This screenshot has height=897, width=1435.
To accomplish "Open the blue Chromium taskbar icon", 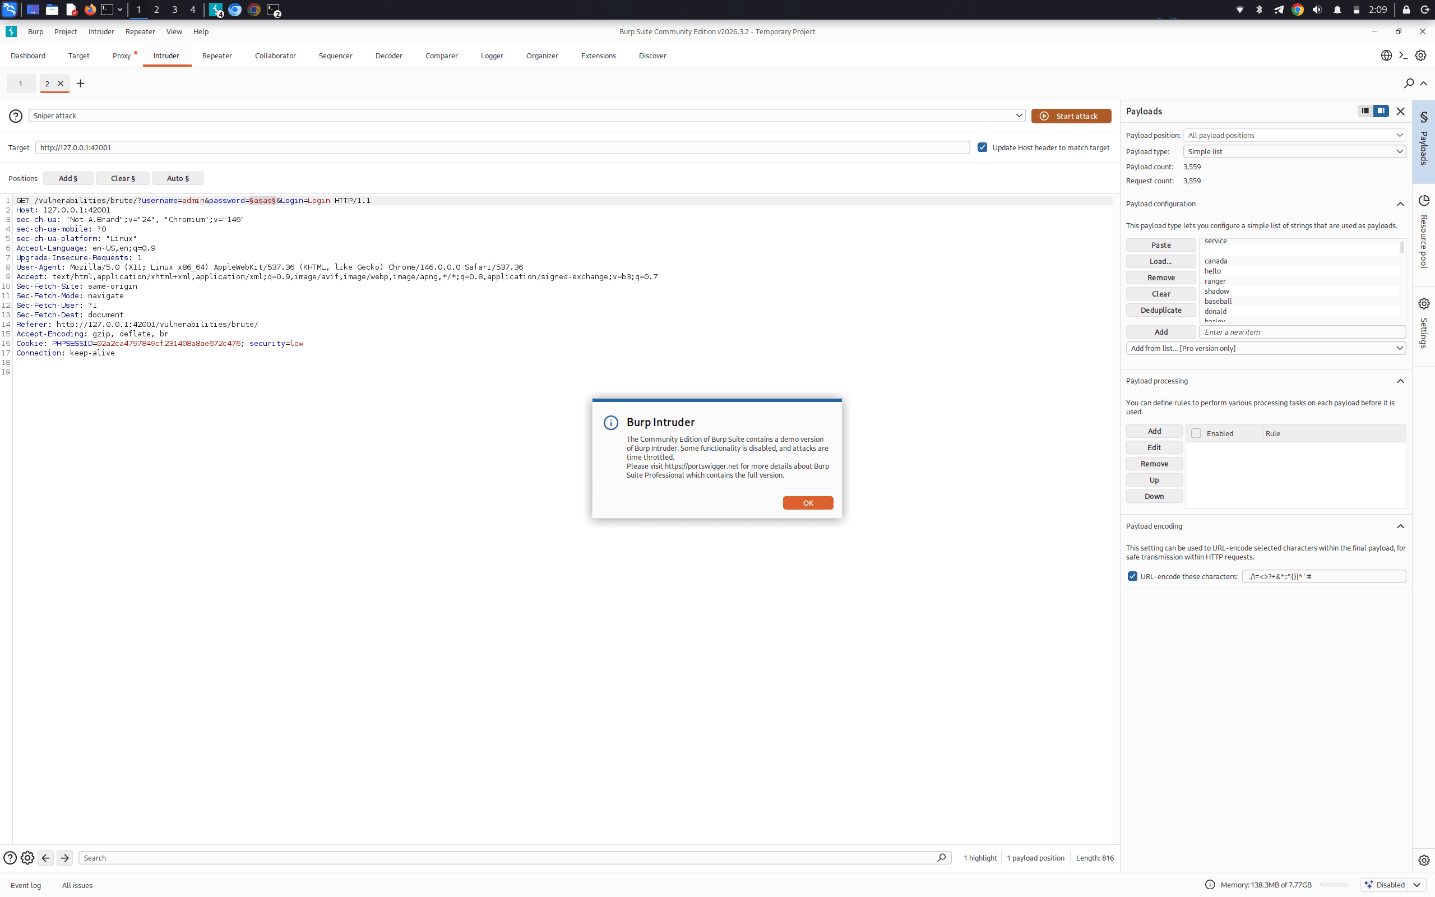I will [235, 10].
